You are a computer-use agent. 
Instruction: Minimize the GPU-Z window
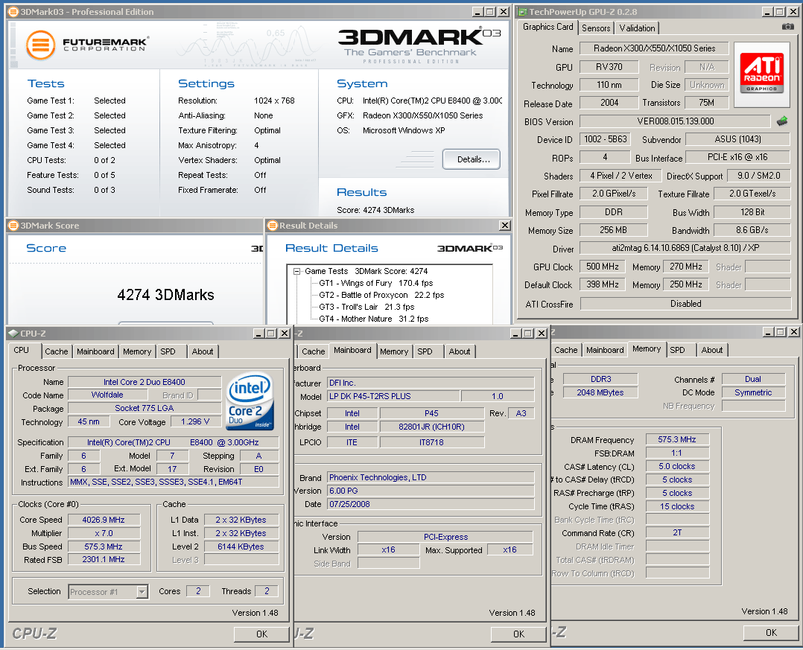[x=768, y=12]
